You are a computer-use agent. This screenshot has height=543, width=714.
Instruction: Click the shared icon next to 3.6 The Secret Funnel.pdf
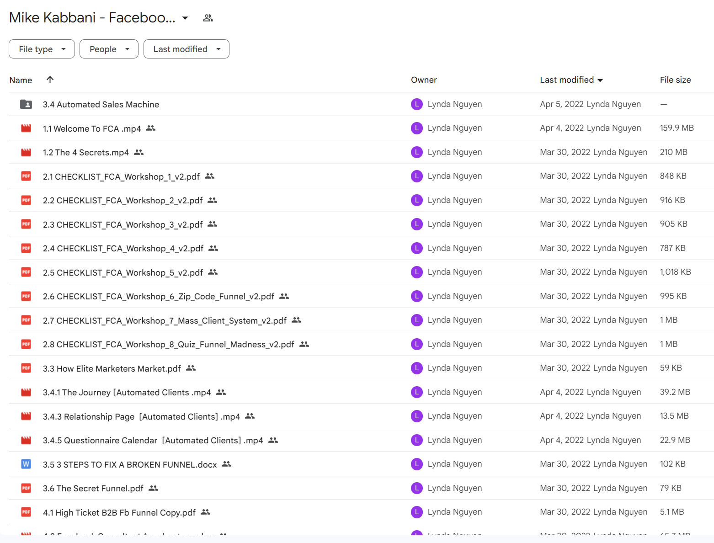[154, 488]
